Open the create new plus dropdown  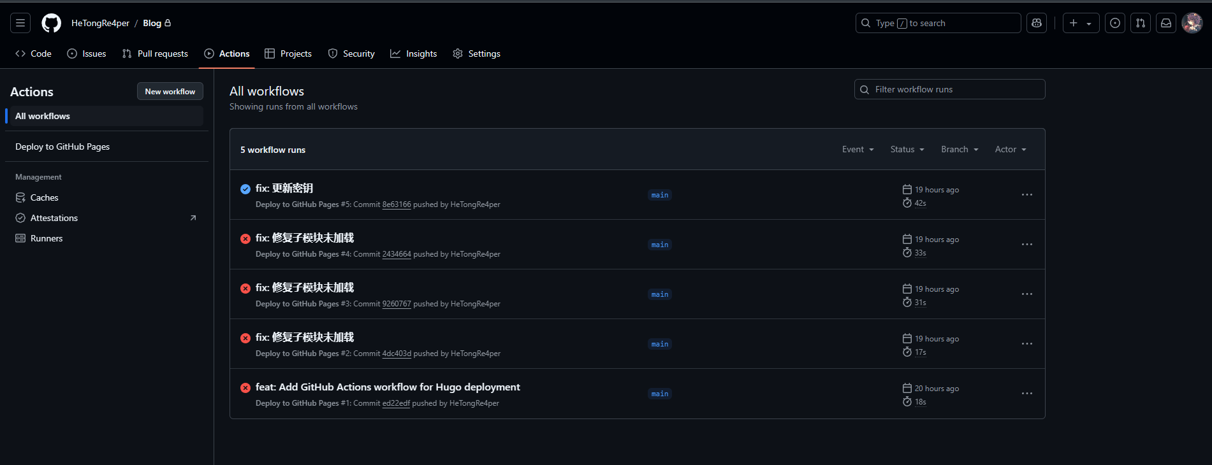tap(1081, 23)
